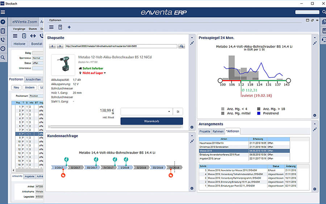Click the III/2017 quarter on the timeline
This screenshot has width=326, height=204.
tap(92, 167)
